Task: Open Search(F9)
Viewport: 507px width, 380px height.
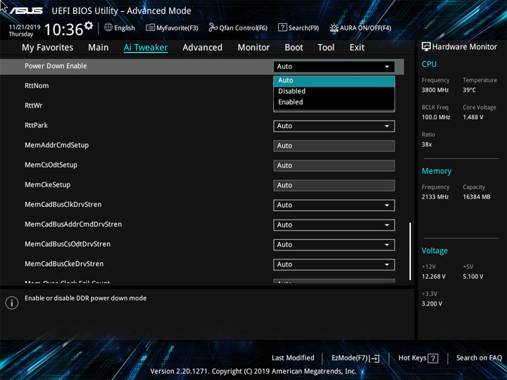Action: [299, 27]
